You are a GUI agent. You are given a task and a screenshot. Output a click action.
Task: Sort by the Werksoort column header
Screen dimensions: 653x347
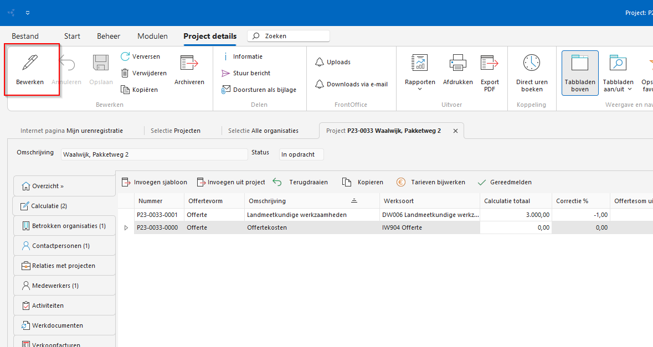click(430, 201)
